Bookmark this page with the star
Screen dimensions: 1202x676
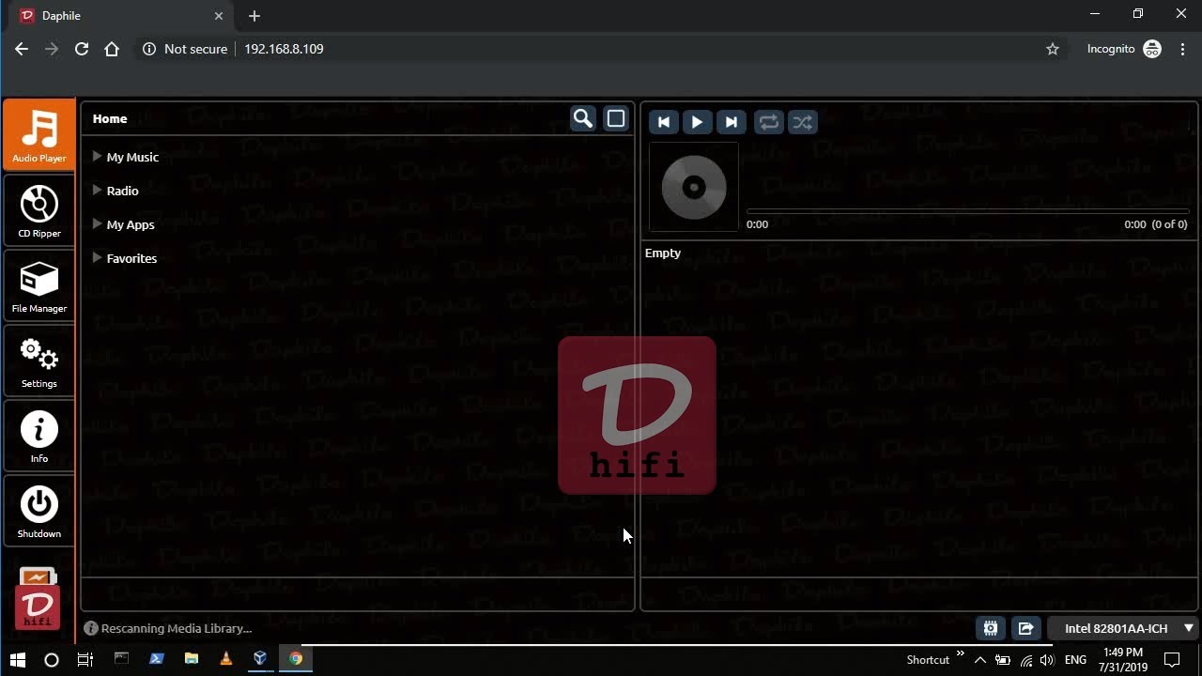click(x=1053, y=49)
